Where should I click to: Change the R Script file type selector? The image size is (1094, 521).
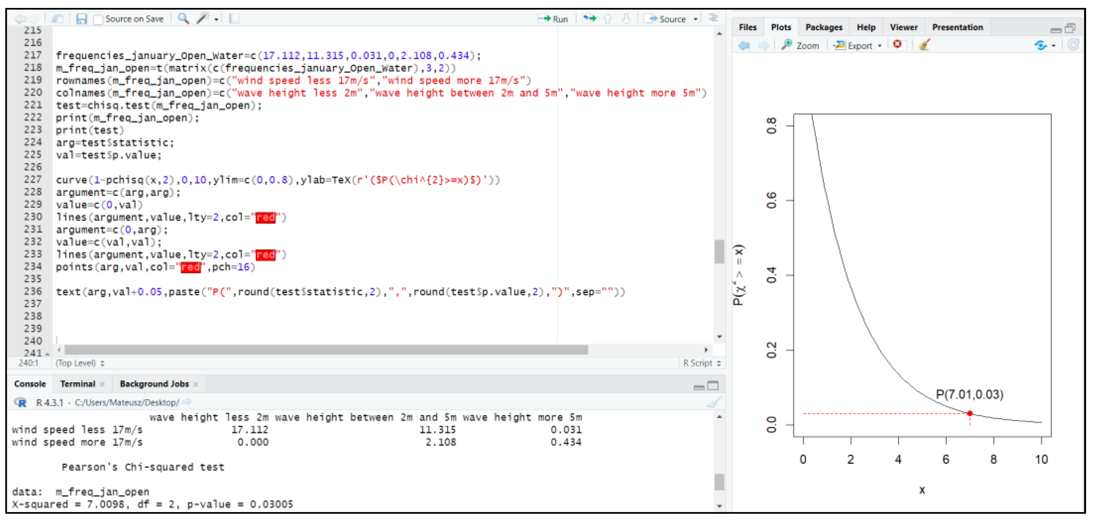click(701, 363)
